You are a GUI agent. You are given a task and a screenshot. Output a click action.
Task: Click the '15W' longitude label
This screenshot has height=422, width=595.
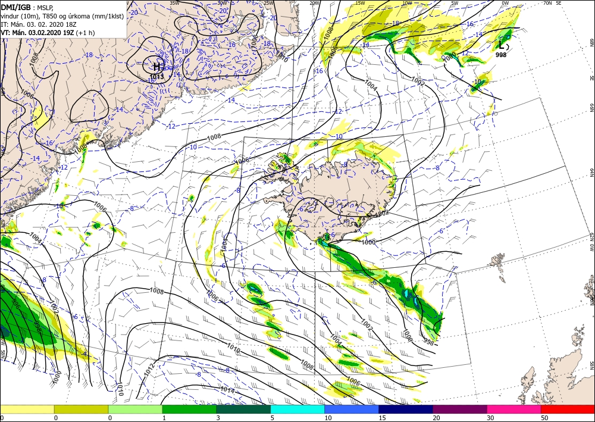(360, 3)
